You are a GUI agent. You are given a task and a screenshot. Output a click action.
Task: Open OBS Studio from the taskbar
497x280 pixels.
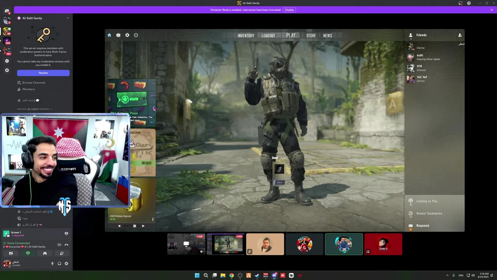pos(240,275)
